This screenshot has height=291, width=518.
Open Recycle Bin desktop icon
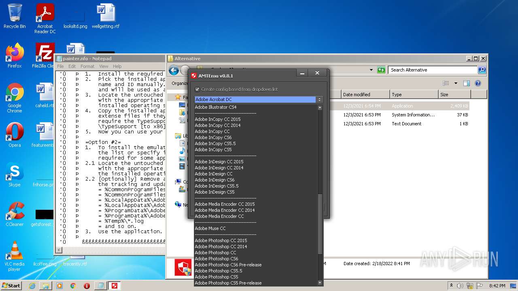[15, 17]
